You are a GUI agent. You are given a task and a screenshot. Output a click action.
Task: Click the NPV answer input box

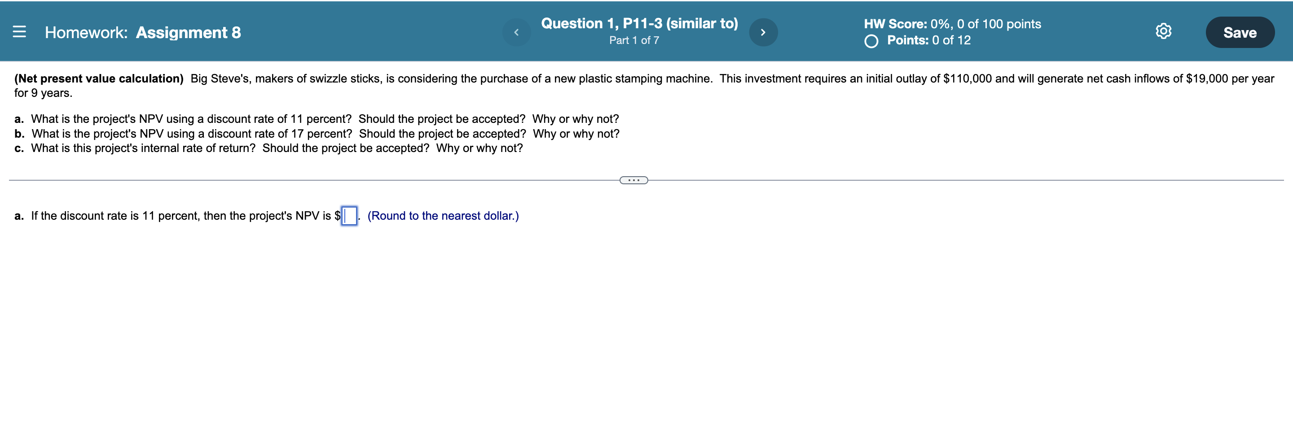pos(349,216)
